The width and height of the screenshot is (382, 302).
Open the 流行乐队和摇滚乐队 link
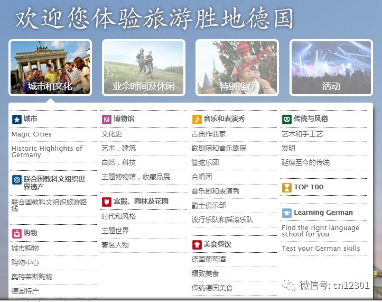(x=222, y=219)
